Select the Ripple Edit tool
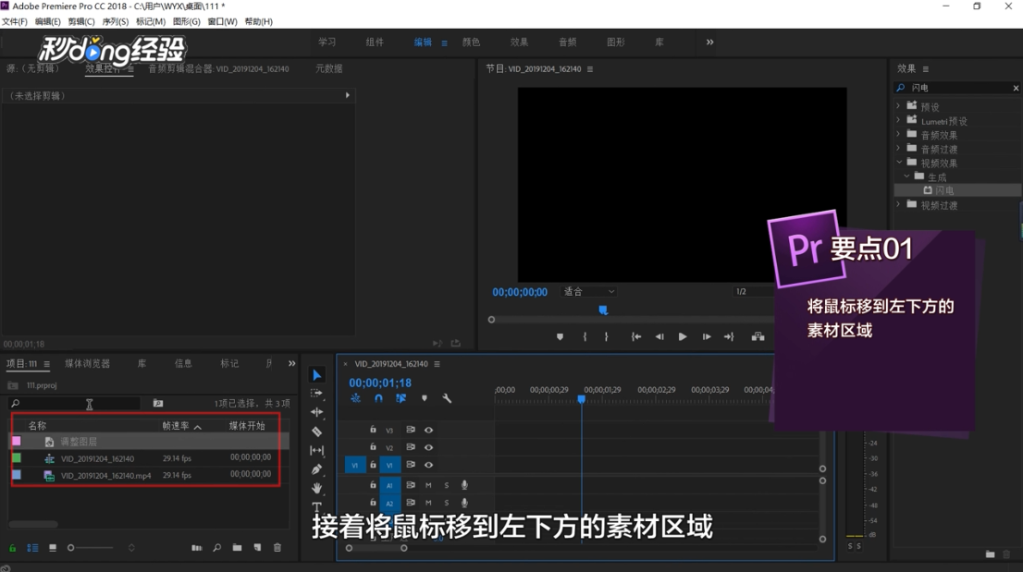Viewport: 1023px width, 572px height. click(316, 412)
